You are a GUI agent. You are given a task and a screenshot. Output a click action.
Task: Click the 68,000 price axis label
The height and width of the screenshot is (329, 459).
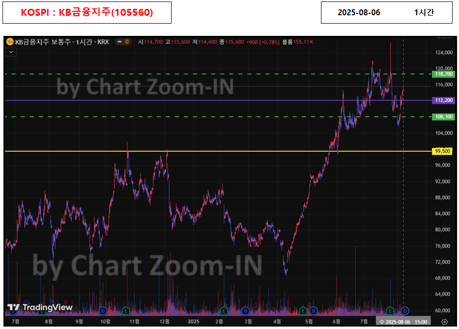pyautogui.click(x=442, y=278)
